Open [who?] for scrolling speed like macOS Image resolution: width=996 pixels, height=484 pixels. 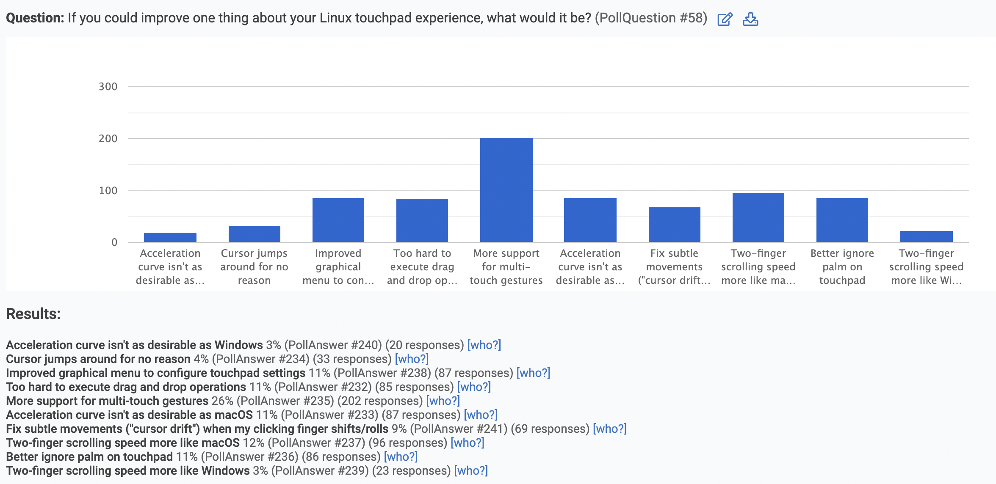pos(468,443)
